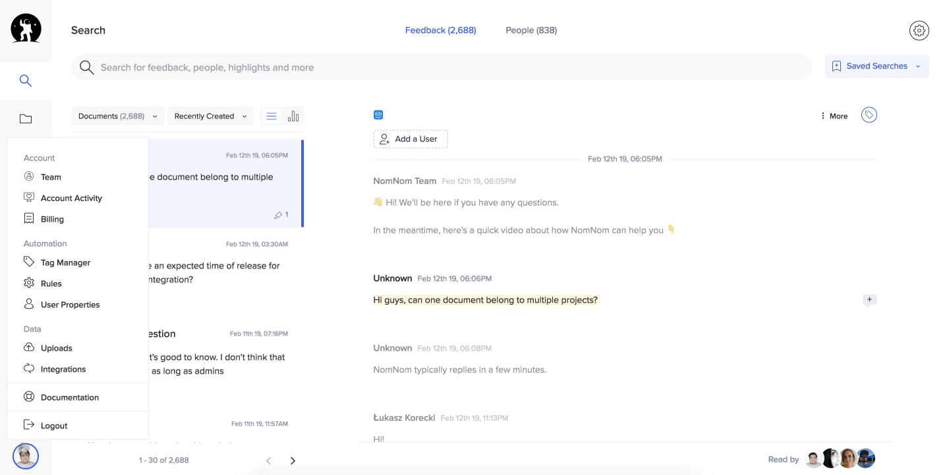Open the Saved Searches dropdown
Image resolution: width=949 pixels, height=475 pixels.
[x=877, y=66]
